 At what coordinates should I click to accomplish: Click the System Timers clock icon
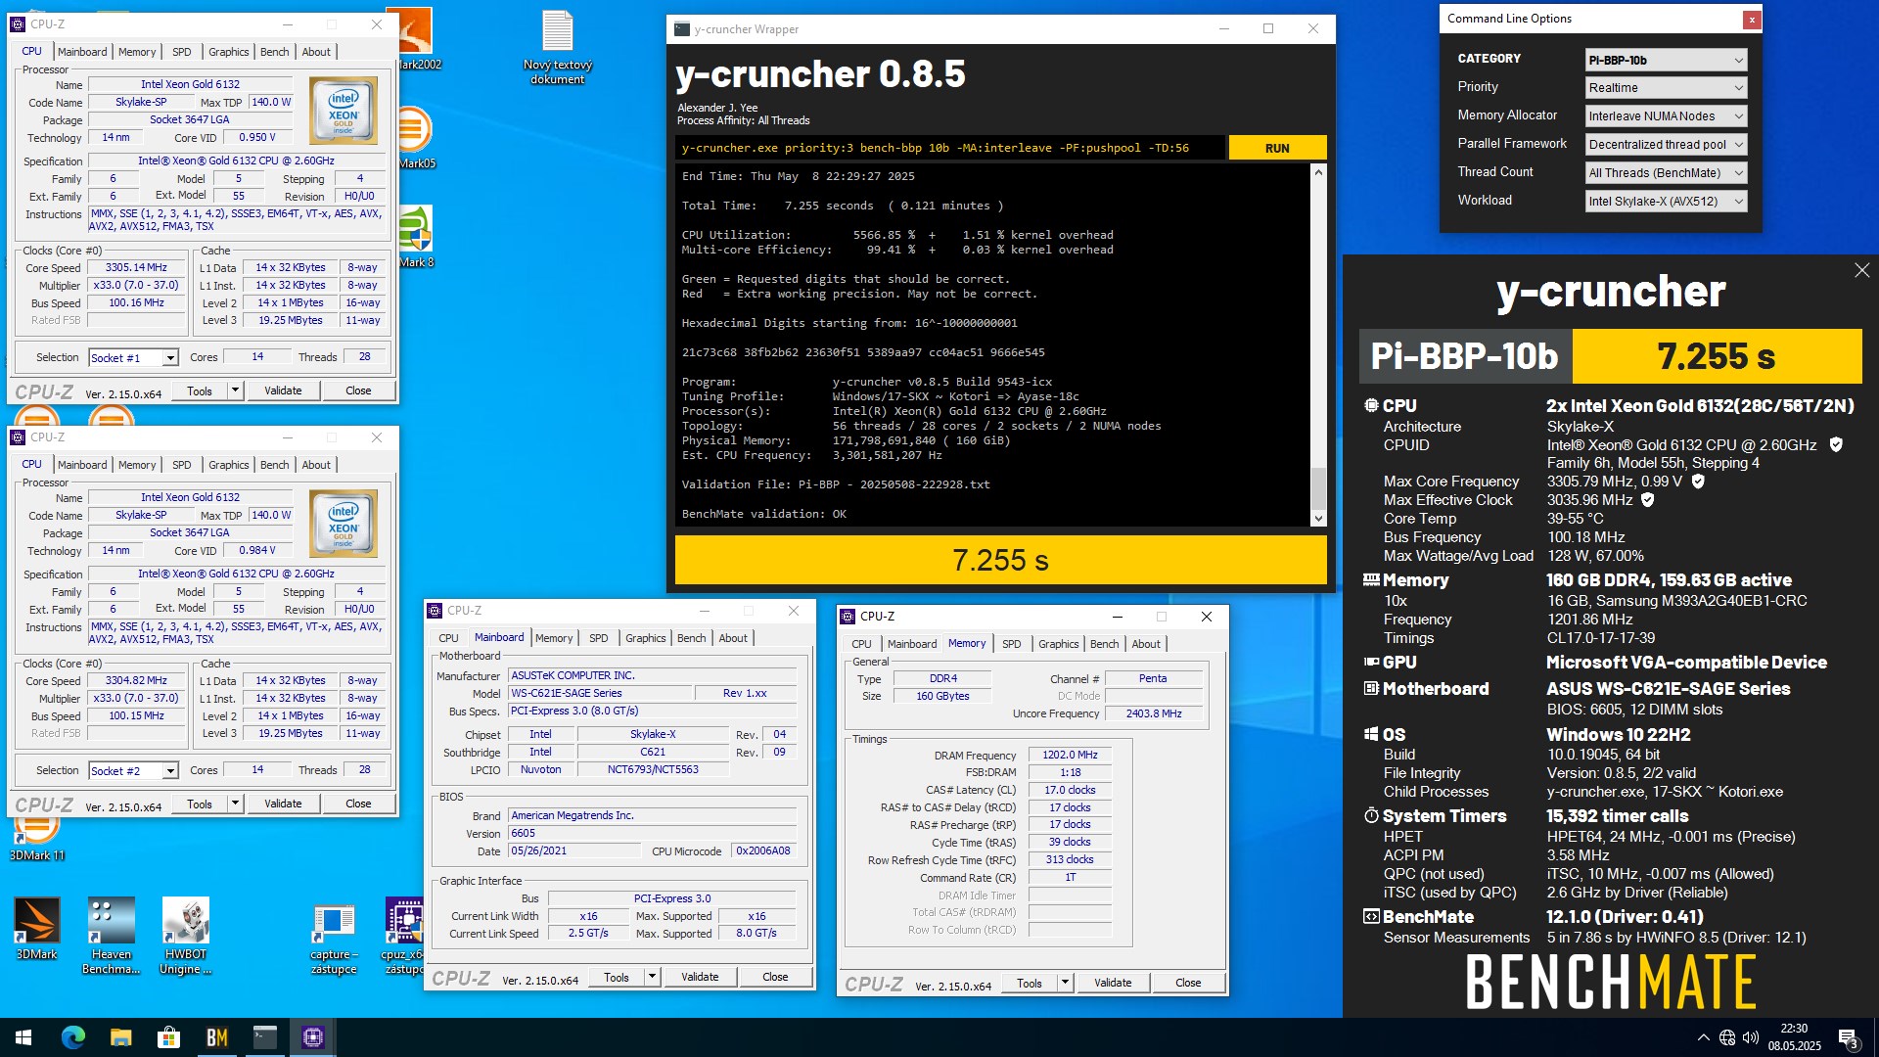point(1371,816)
